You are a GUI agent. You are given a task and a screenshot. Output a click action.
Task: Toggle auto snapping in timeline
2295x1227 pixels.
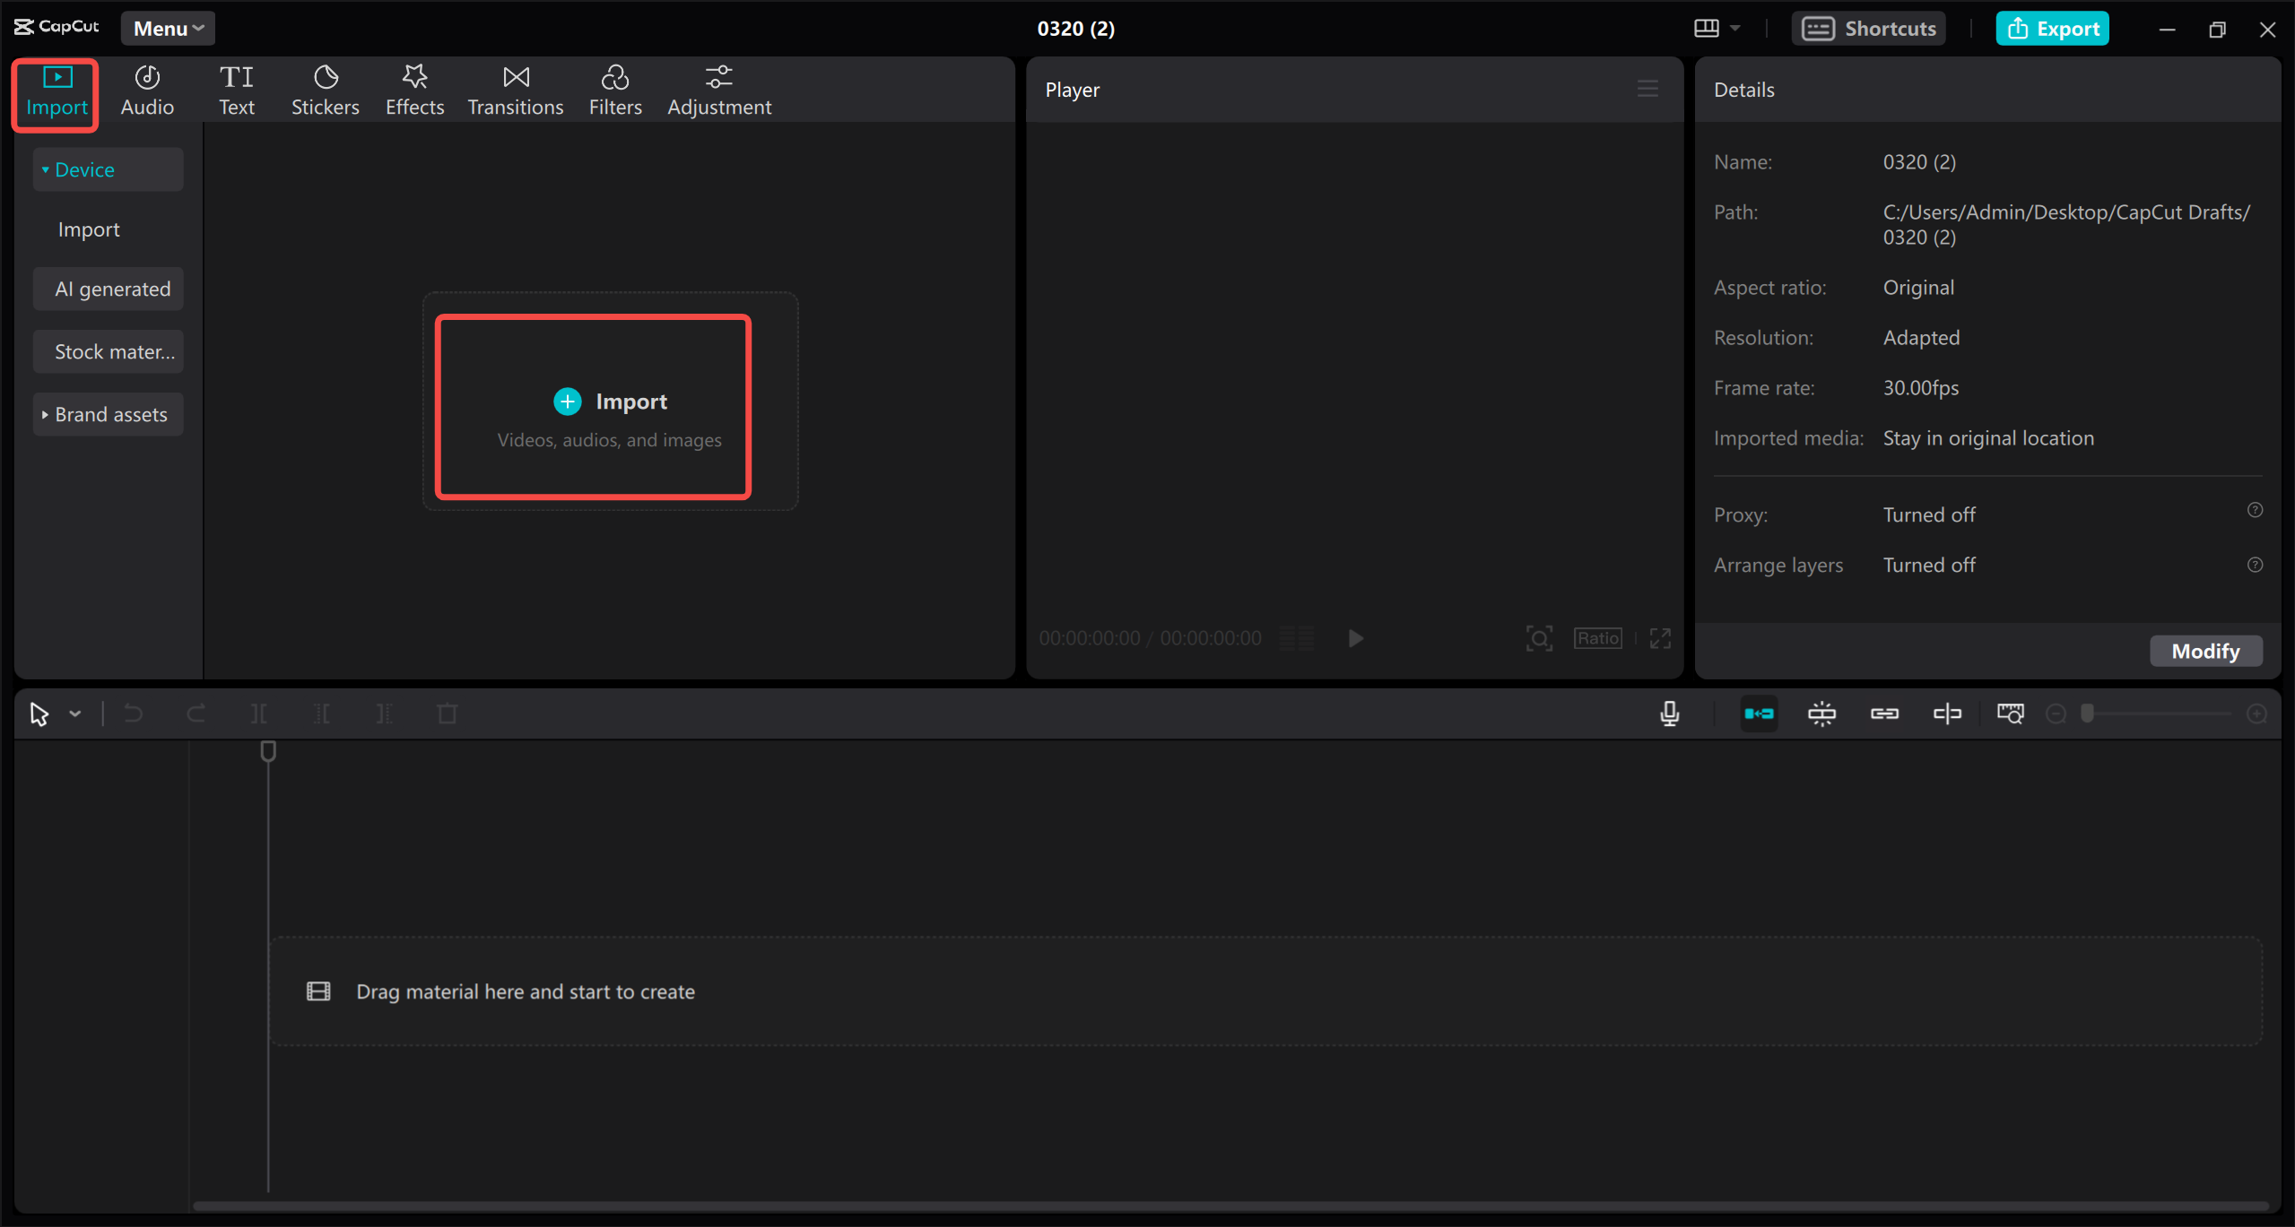[1821, 713]
